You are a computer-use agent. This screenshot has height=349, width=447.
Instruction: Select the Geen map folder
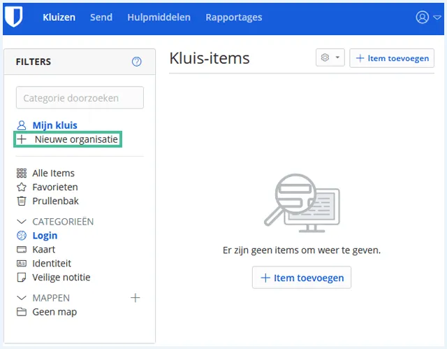(x=54, y=312)
